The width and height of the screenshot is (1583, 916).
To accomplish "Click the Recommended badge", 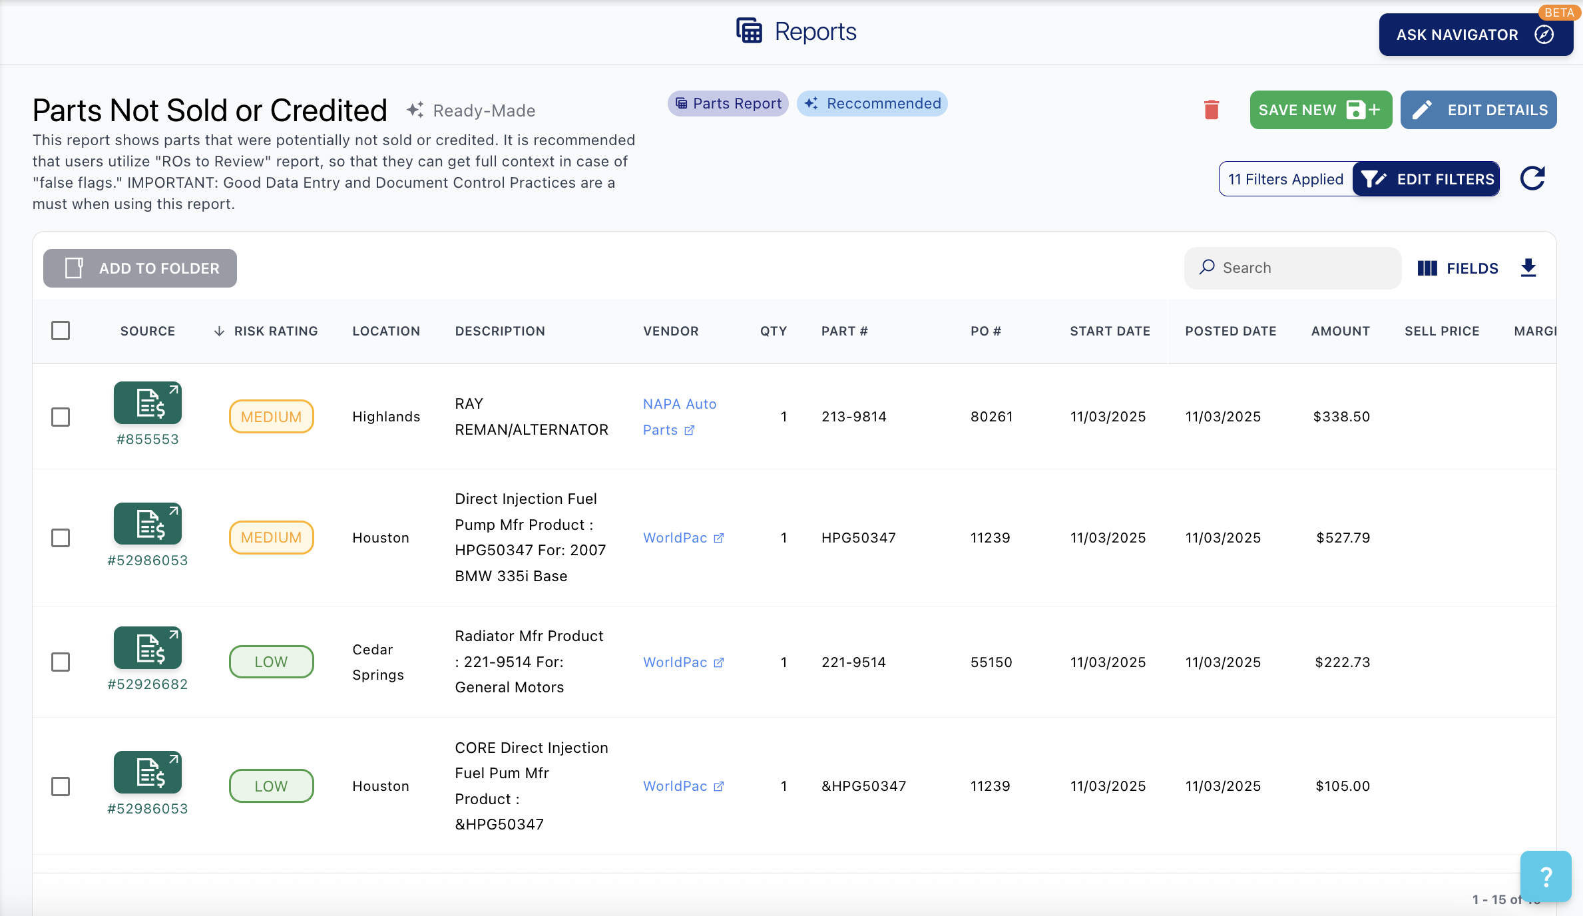I will (x=872, y=103).
